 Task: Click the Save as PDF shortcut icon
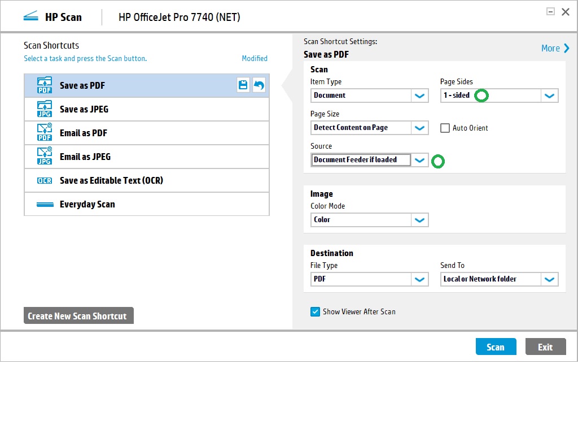44,85
